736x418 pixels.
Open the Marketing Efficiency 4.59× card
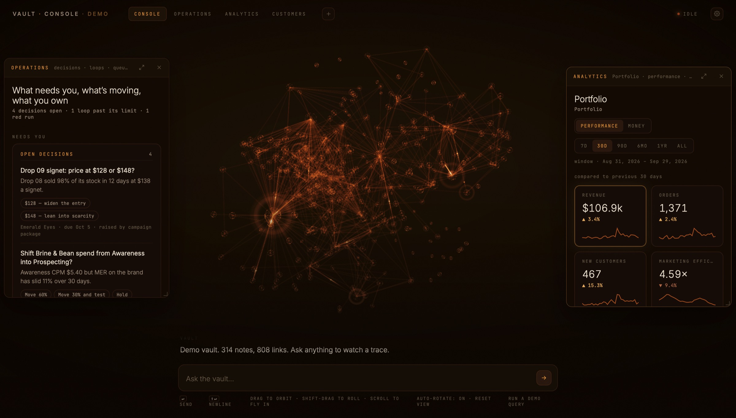click(687, 279)
